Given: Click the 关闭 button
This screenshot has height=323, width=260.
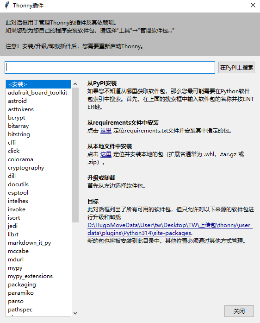Looking at the screenshot, I should 239,311.
